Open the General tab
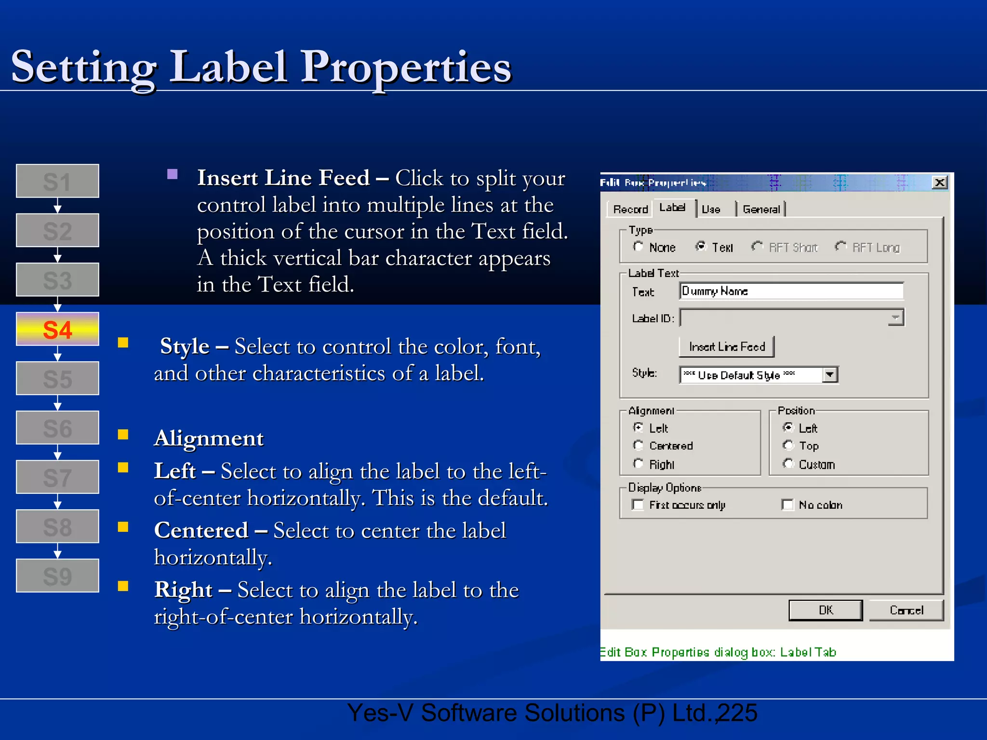Image resolution: width=987 pixels, height=740 pixels. tap(761, 209)
